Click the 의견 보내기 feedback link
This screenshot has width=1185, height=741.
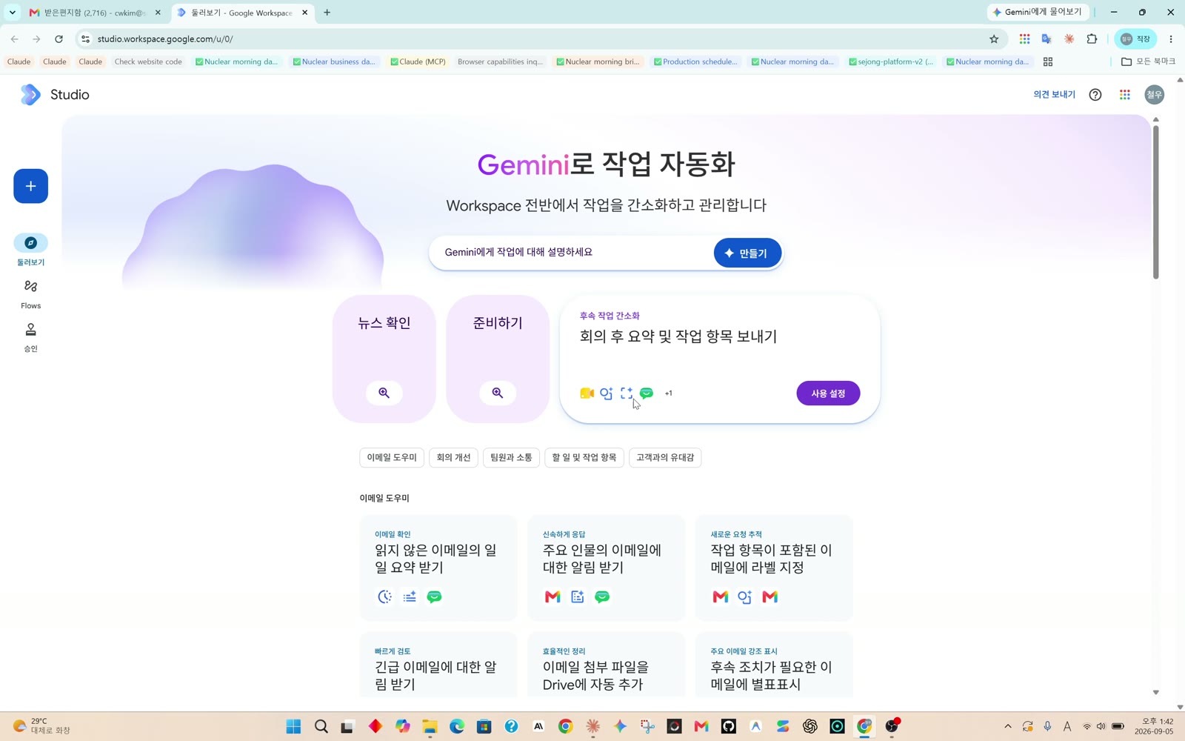coord(1054,94)
